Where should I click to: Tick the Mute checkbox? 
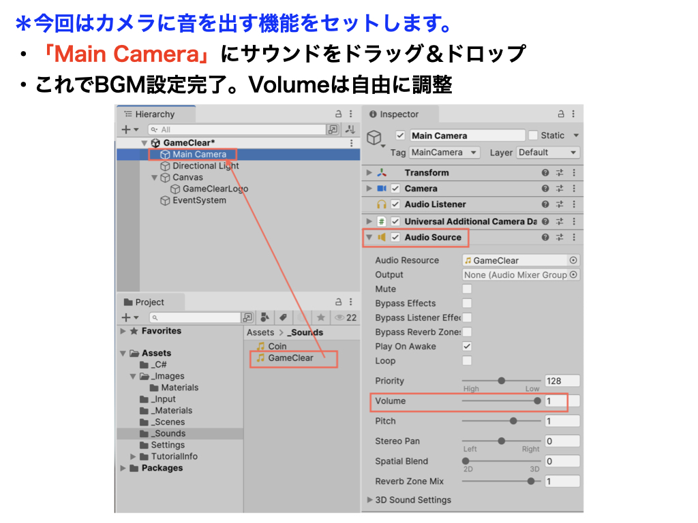[x=467, y=289]
